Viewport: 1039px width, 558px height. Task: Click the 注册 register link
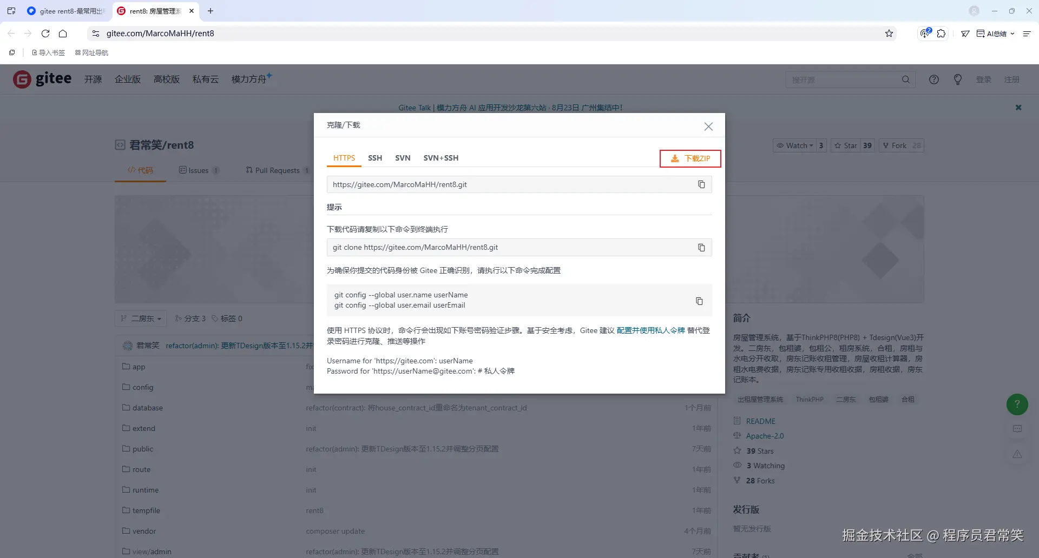[1012, 79]
